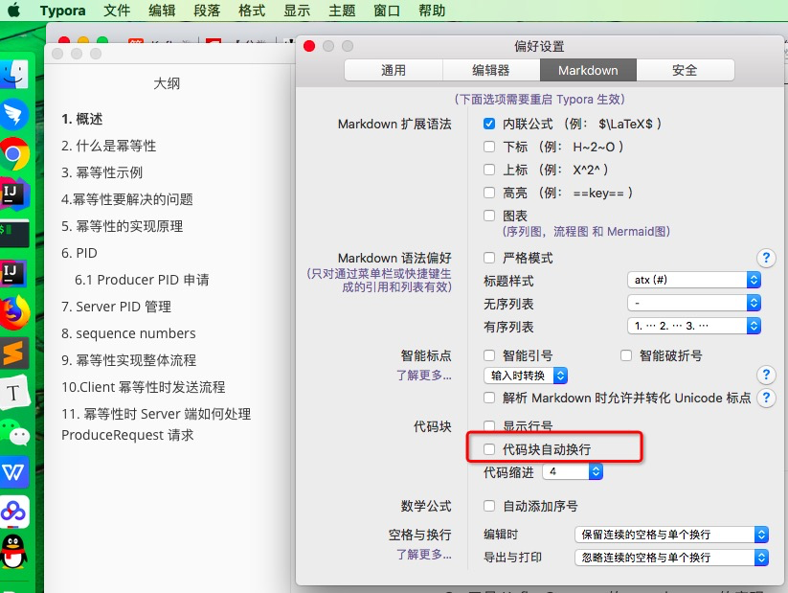Image resolution: width=788 pixels, height=593 pixels.
Task: Close the 偏好设置 window
Action: 309,46
